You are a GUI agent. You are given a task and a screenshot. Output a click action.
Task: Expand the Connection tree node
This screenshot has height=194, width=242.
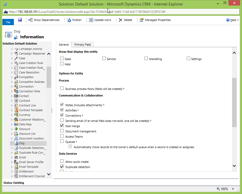[12, 87]
